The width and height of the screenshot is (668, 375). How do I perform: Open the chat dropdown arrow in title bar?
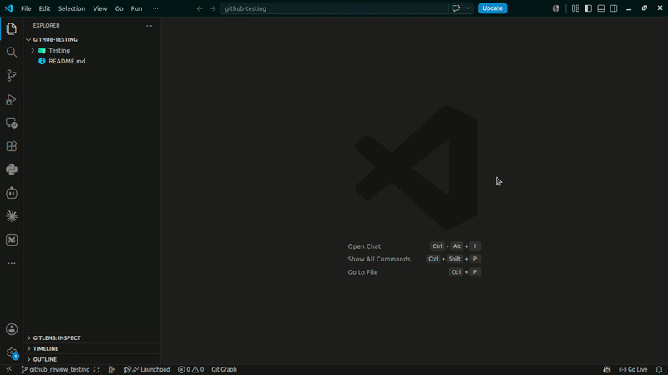[468, 8]
